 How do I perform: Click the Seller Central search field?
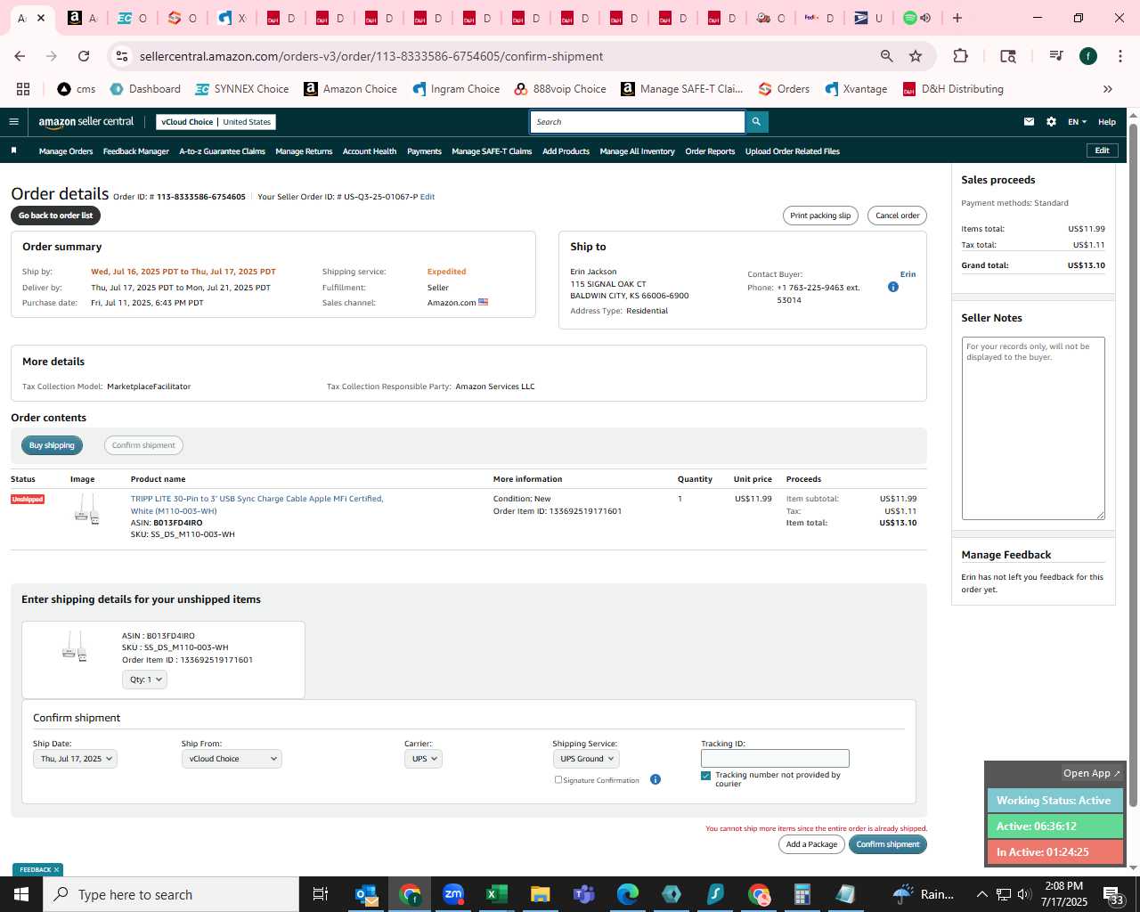coord(638,122)
